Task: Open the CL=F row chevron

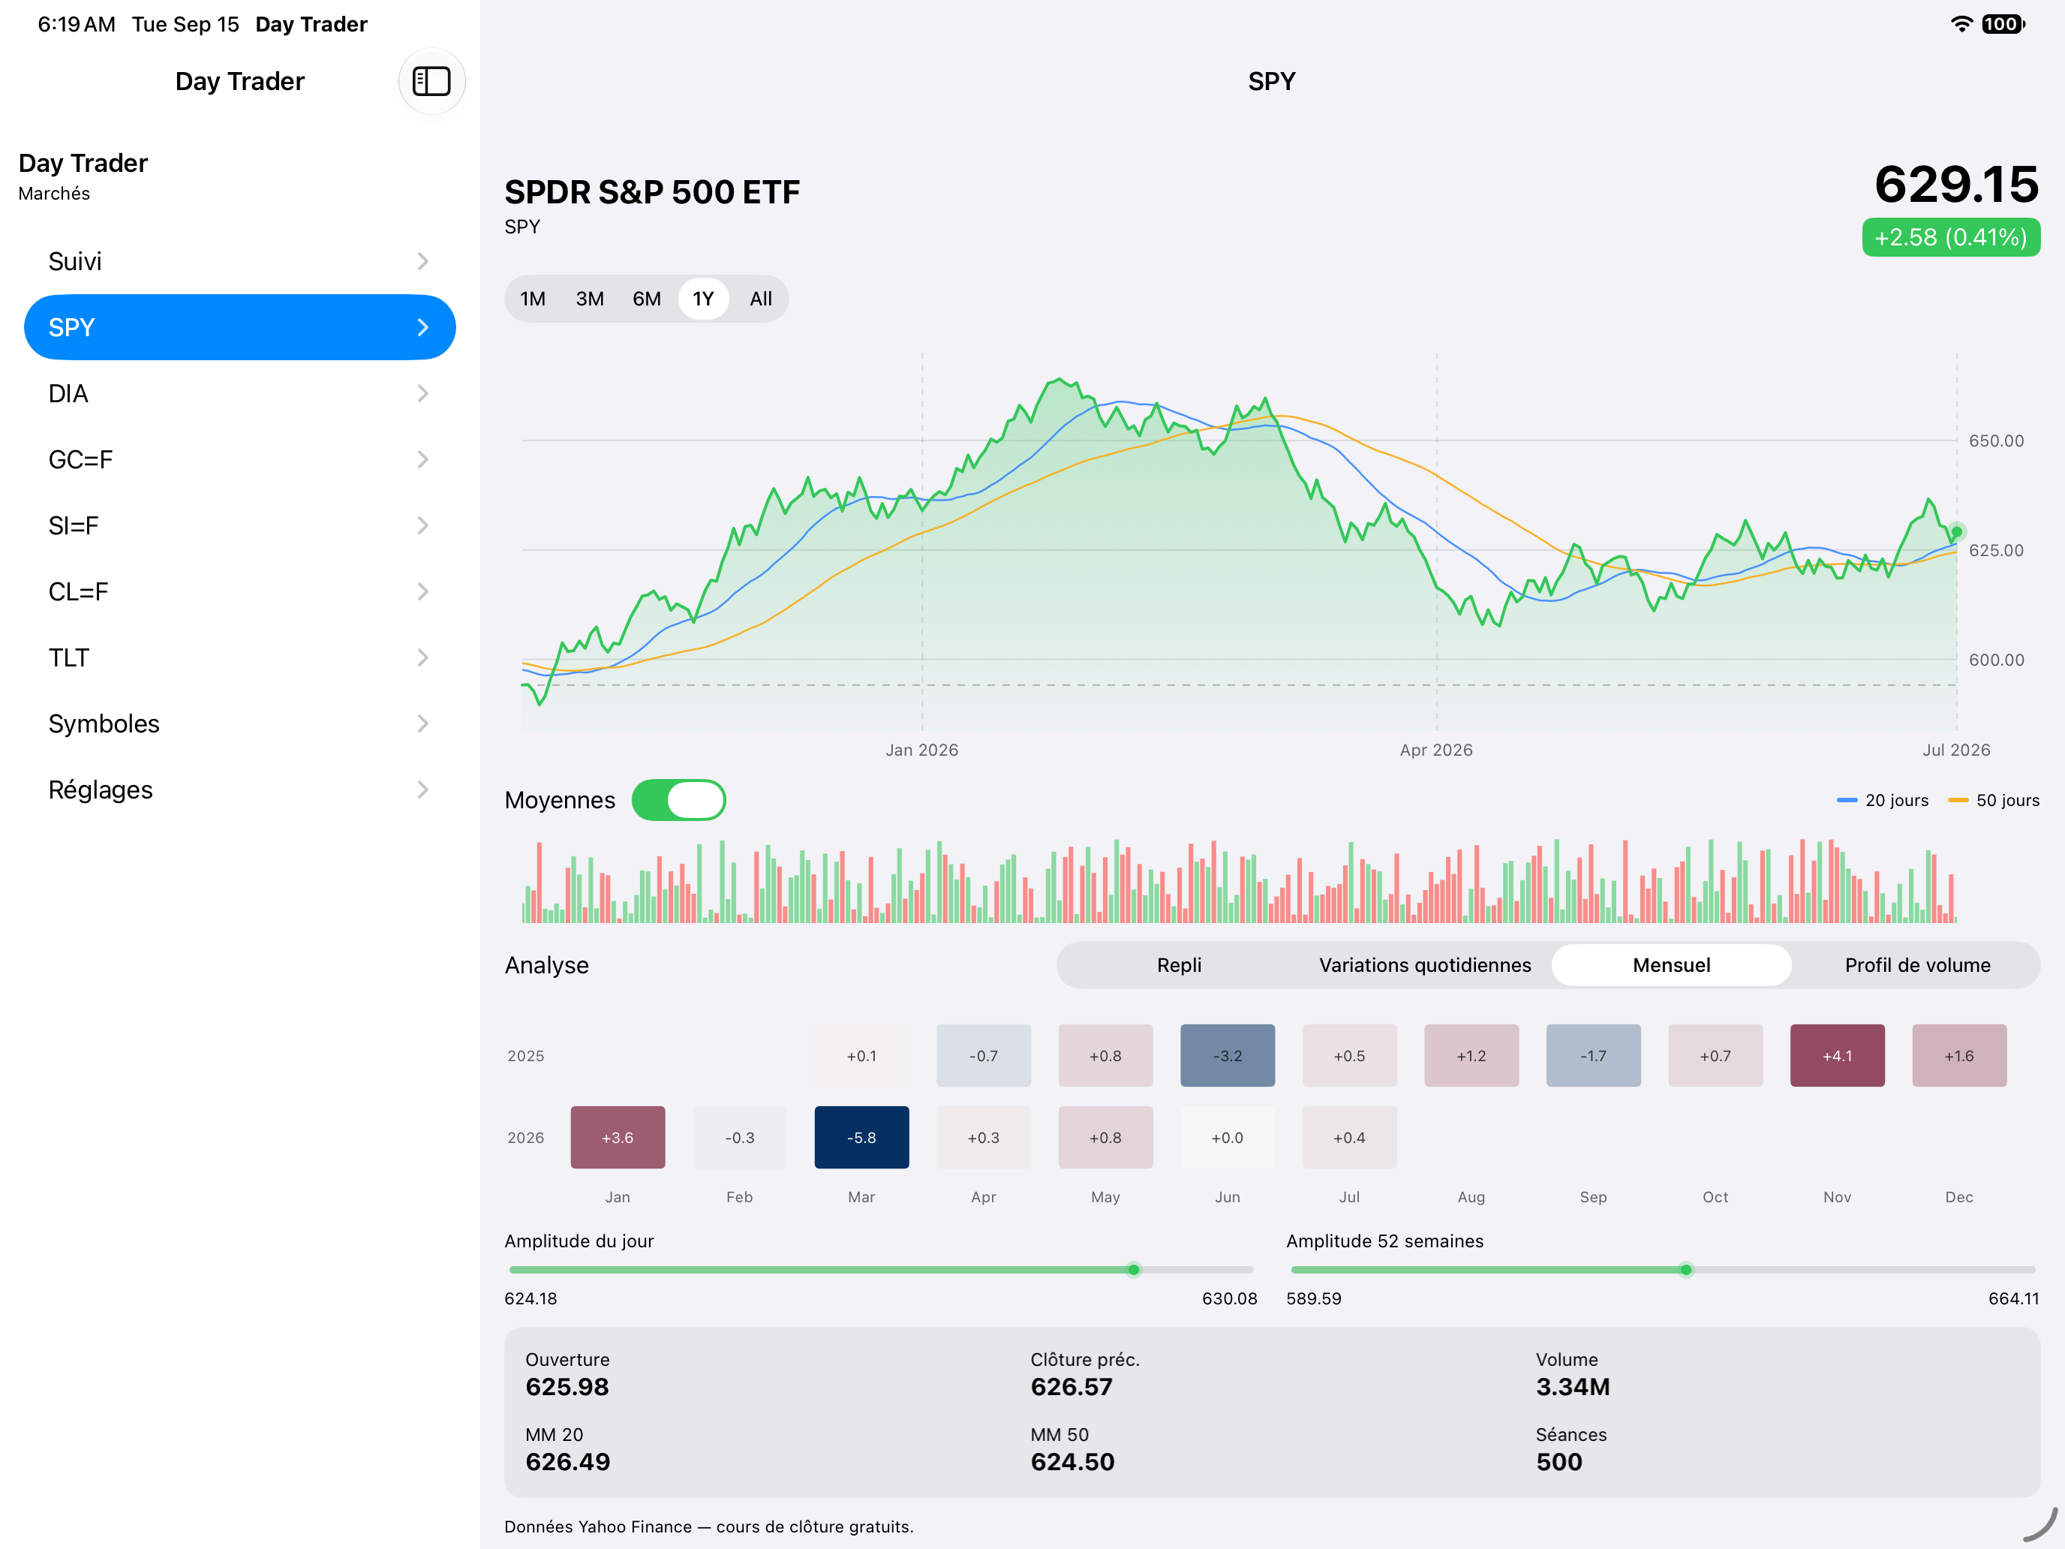Action: tap(423, 592)
